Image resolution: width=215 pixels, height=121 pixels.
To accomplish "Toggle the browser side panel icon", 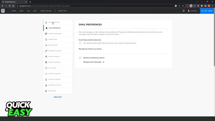I will click(x=205, y=6).
